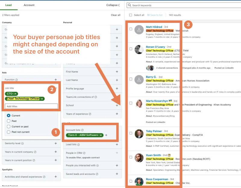Expand the Seniority level filter

click(x=56, y=143)
